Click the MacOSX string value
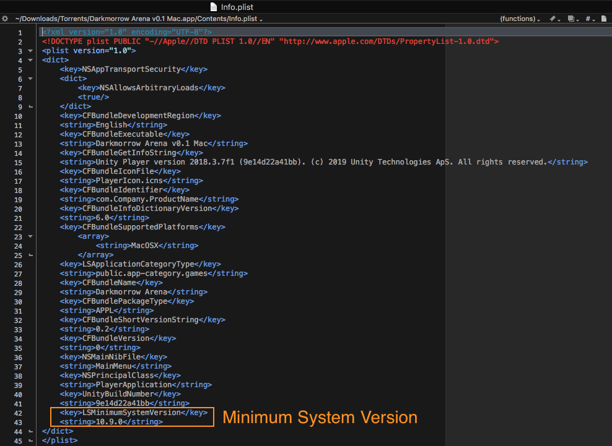 pos(147,246)
